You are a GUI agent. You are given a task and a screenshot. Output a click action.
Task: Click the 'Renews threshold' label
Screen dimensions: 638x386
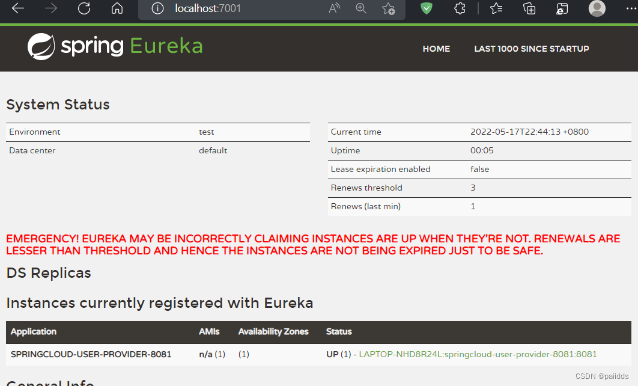click(366, 188)
